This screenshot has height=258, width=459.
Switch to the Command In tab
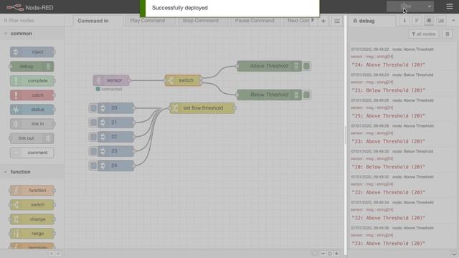[93, 21]
